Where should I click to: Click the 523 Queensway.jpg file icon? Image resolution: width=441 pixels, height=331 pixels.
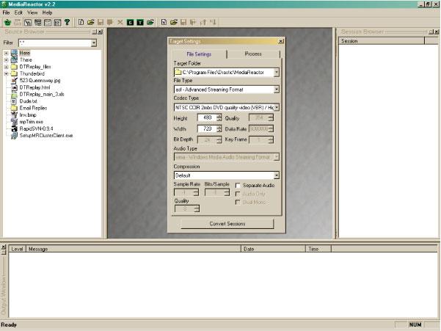point(14,81)
